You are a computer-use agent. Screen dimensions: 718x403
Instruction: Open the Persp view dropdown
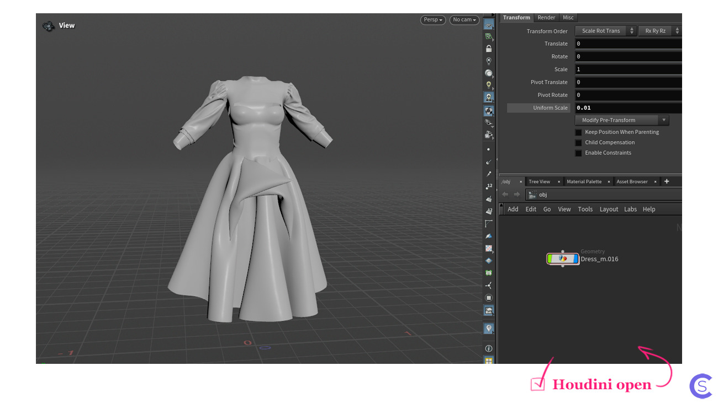click(x=433, y=20)
